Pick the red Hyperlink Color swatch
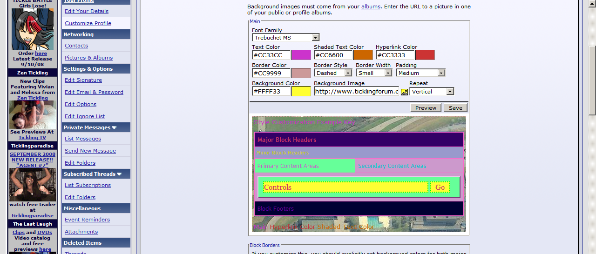This screenshot has width=596, height=254. (425, 55)
